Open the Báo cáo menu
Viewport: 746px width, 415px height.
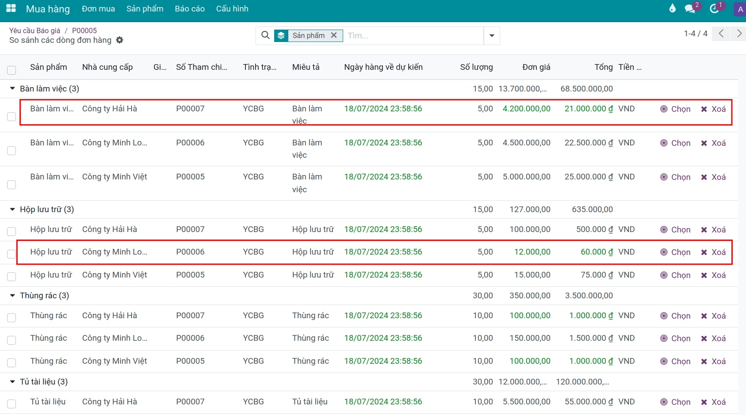pyautogui.click(x=190, y=9)
